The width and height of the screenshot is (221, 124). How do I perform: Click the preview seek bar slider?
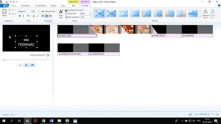[4, 60]
